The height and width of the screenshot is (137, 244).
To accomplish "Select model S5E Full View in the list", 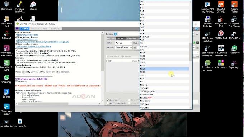I will tap(164, 95).
